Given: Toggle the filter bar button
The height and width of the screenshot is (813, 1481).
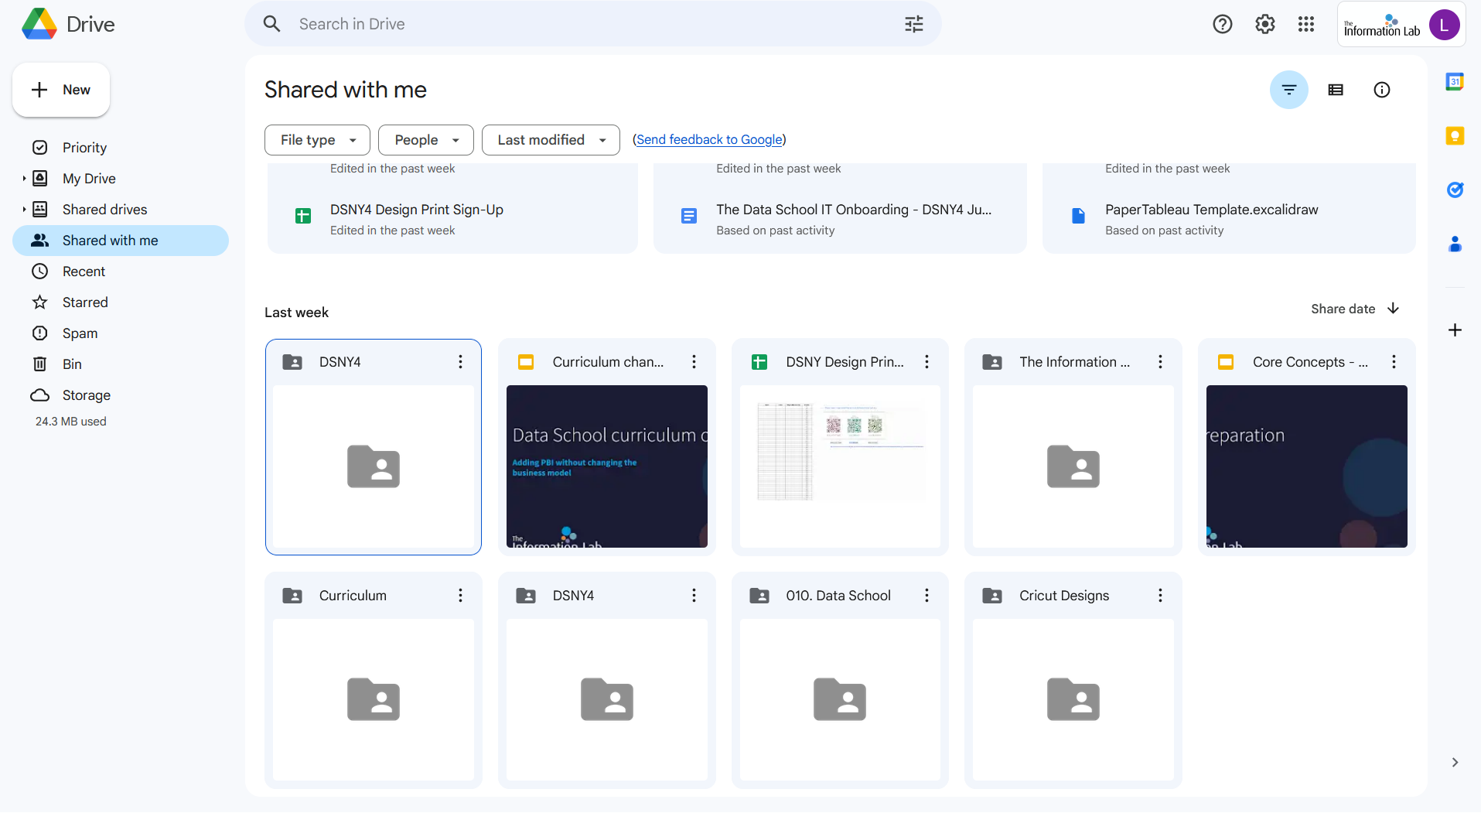Looking at the screenshot, I should (x=1288, y=91).
